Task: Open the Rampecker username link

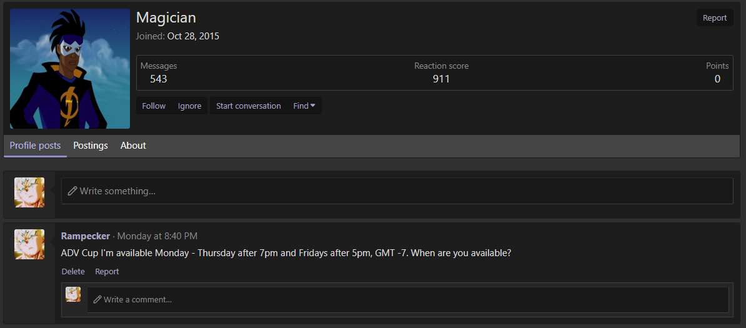Action: coord(86,236)
